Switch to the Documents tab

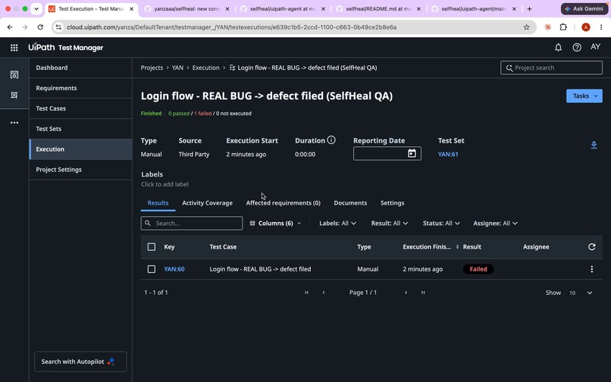[x=350, y=203]
